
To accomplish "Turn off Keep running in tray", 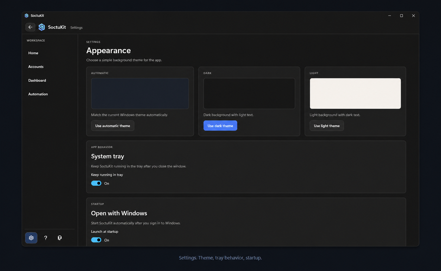I will point(96,183).
